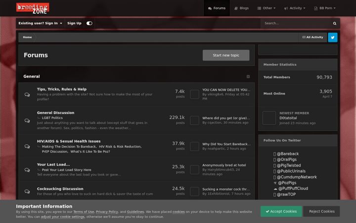Switch to the Blogs tab
The height and width of the screenshot is (223, 356).
pos(242,8)
